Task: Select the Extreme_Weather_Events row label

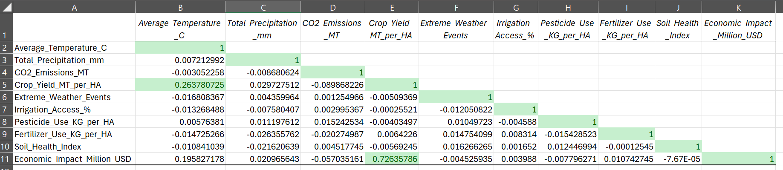Action: tap(74, 97)
